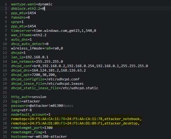Place cursor on dhblock.eth2.2=0 line
Viewport: 171px width, 139px height.
pyautogui.click(x=28, y=9)
